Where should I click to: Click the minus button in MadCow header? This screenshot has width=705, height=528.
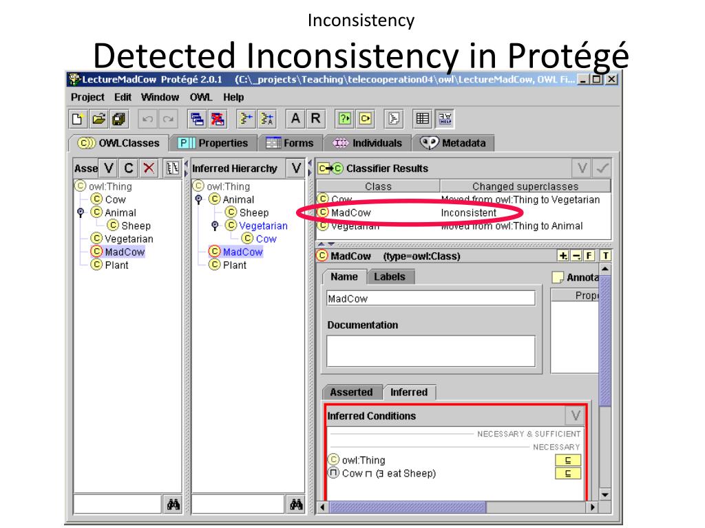[576, 256]
